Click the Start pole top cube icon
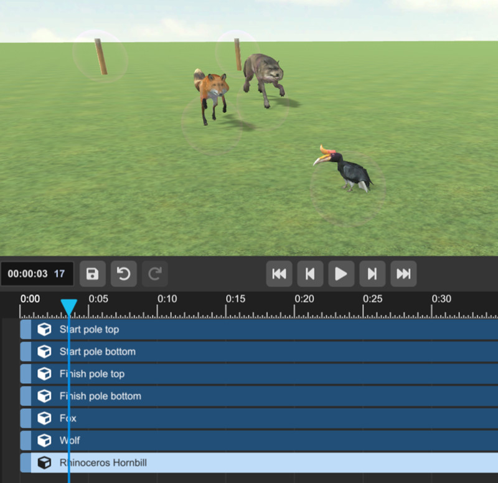Viewport: 498px width, 483px height. [x=44, y=330]
